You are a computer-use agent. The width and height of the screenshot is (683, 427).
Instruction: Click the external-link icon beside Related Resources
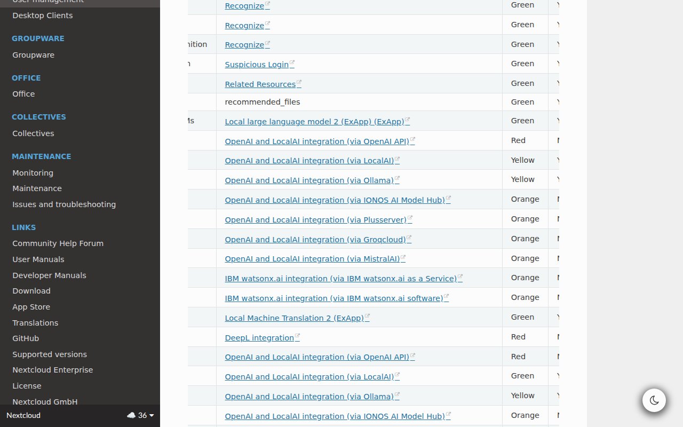click(299, 83)
